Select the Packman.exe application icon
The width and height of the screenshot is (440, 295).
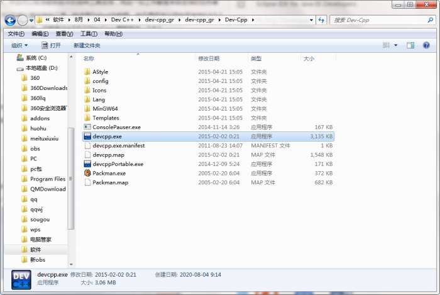[x=87, y=173]
